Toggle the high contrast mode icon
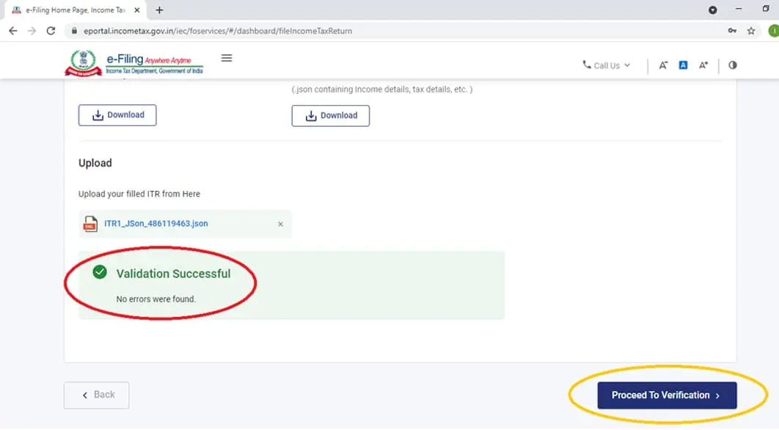This screenshot has width=779, height=430. [732, 65]
